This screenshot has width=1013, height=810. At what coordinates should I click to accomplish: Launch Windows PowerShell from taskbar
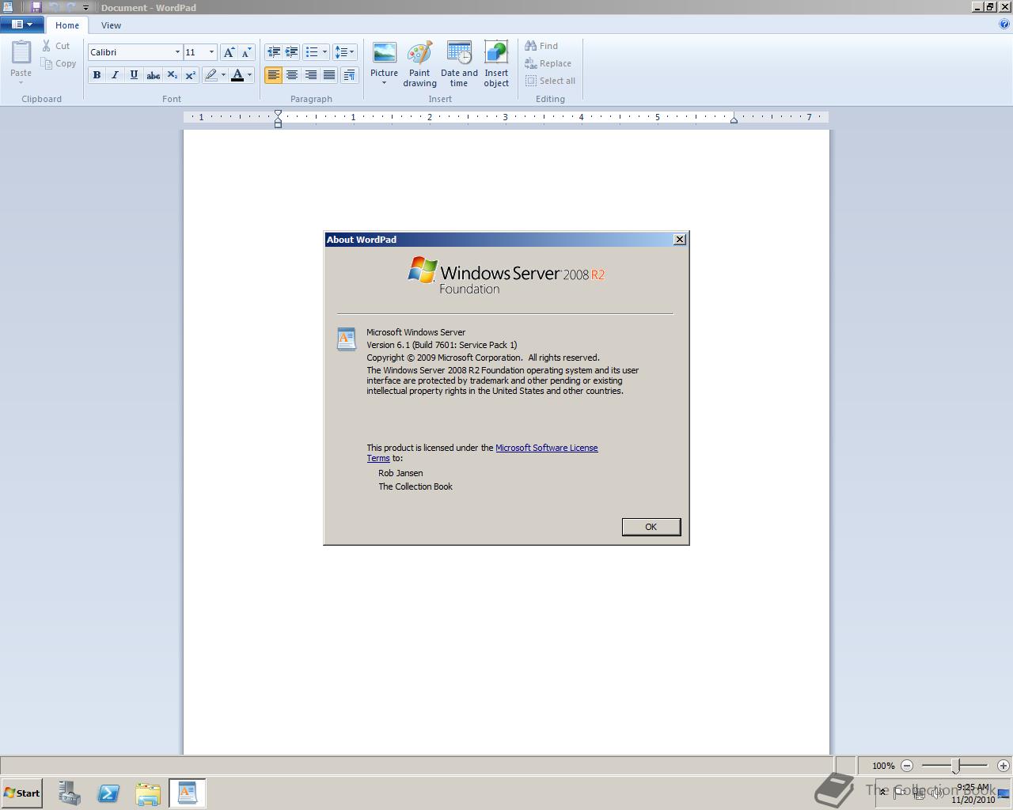[x=108, y=793]
